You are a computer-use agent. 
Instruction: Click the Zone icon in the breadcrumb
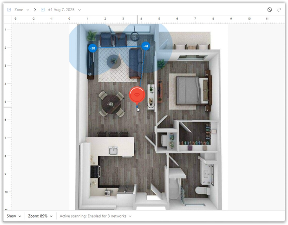[x=9, y=9]
